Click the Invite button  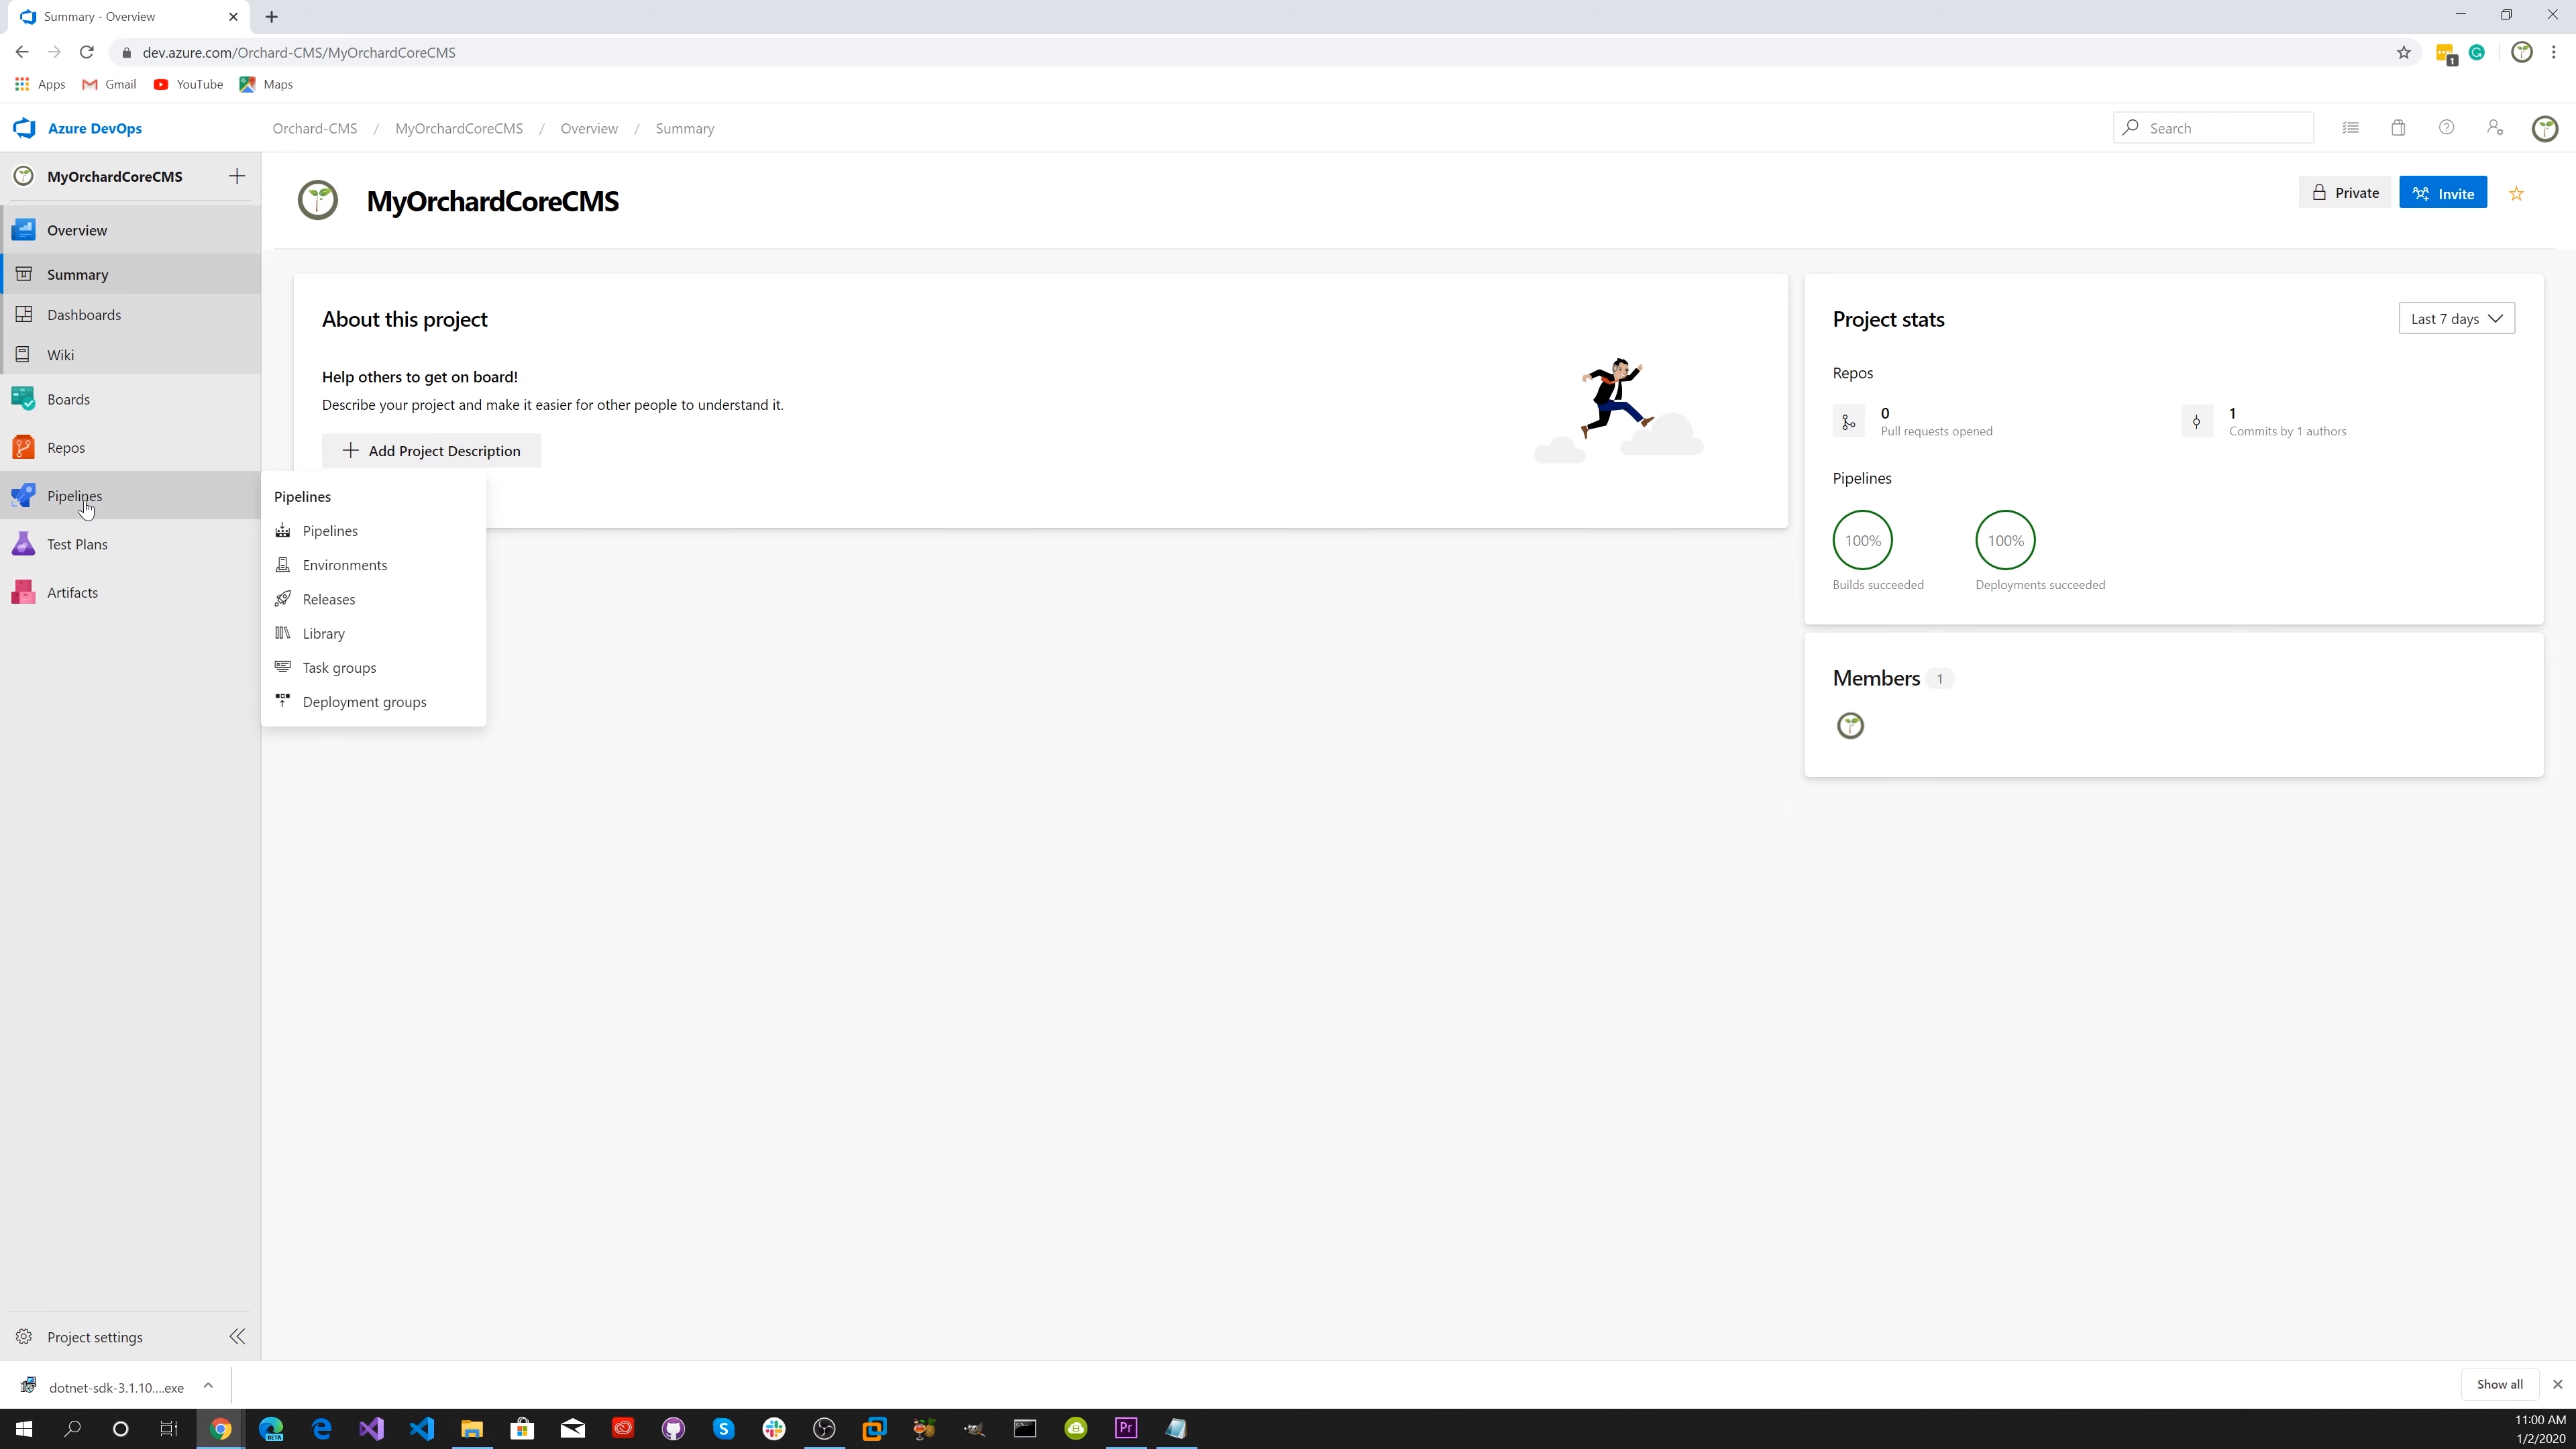pos(2443,193)
